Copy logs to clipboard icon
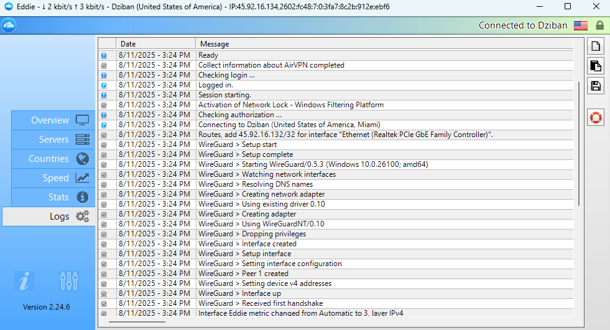The height and width of the screenshot is (330, 610). pyautogui.click(x=596, y=66)
